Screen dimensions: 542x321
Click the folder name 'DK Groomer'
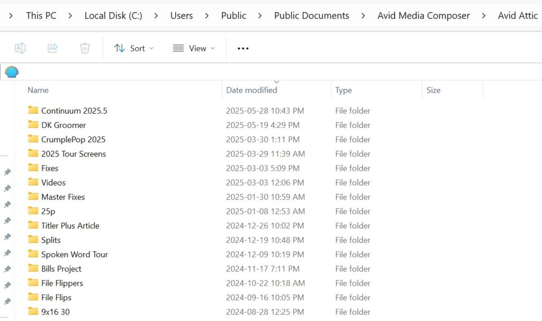click(x=64, y=125)
